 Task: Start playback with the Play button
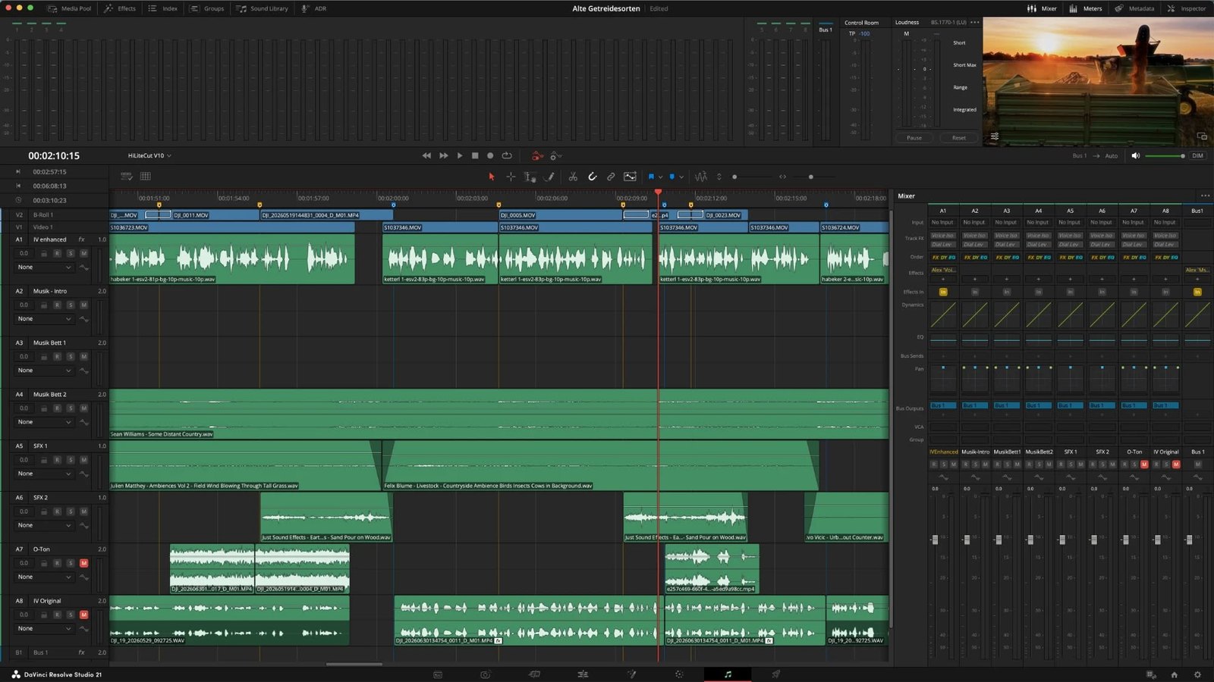[460, 155]
